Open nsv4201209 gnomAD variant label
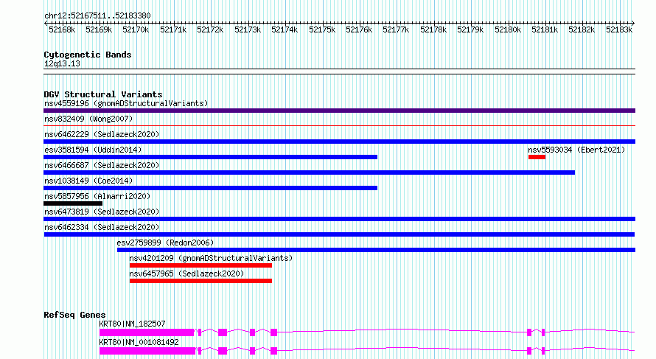This screenshot has width=656, height=359. 211,258
